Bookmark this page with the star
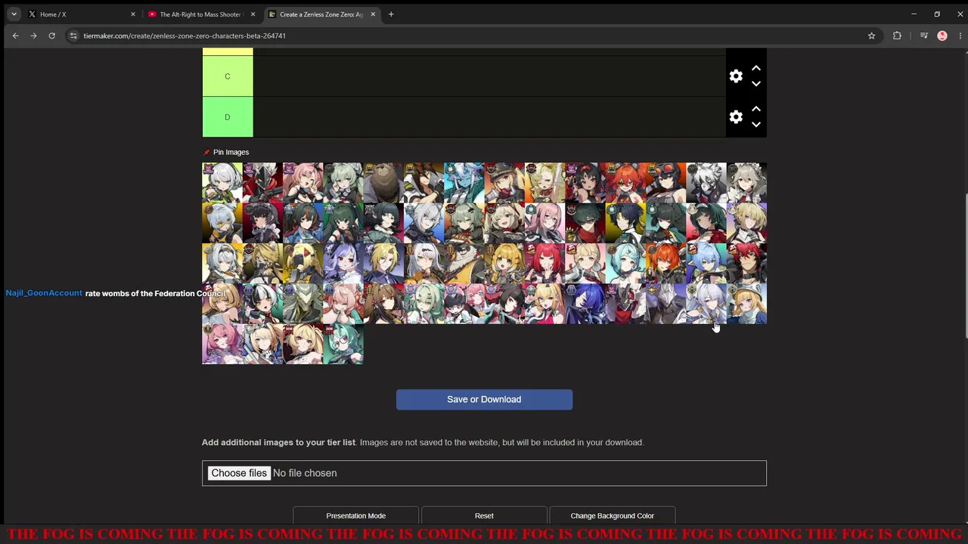 click(x=871, y=36)
